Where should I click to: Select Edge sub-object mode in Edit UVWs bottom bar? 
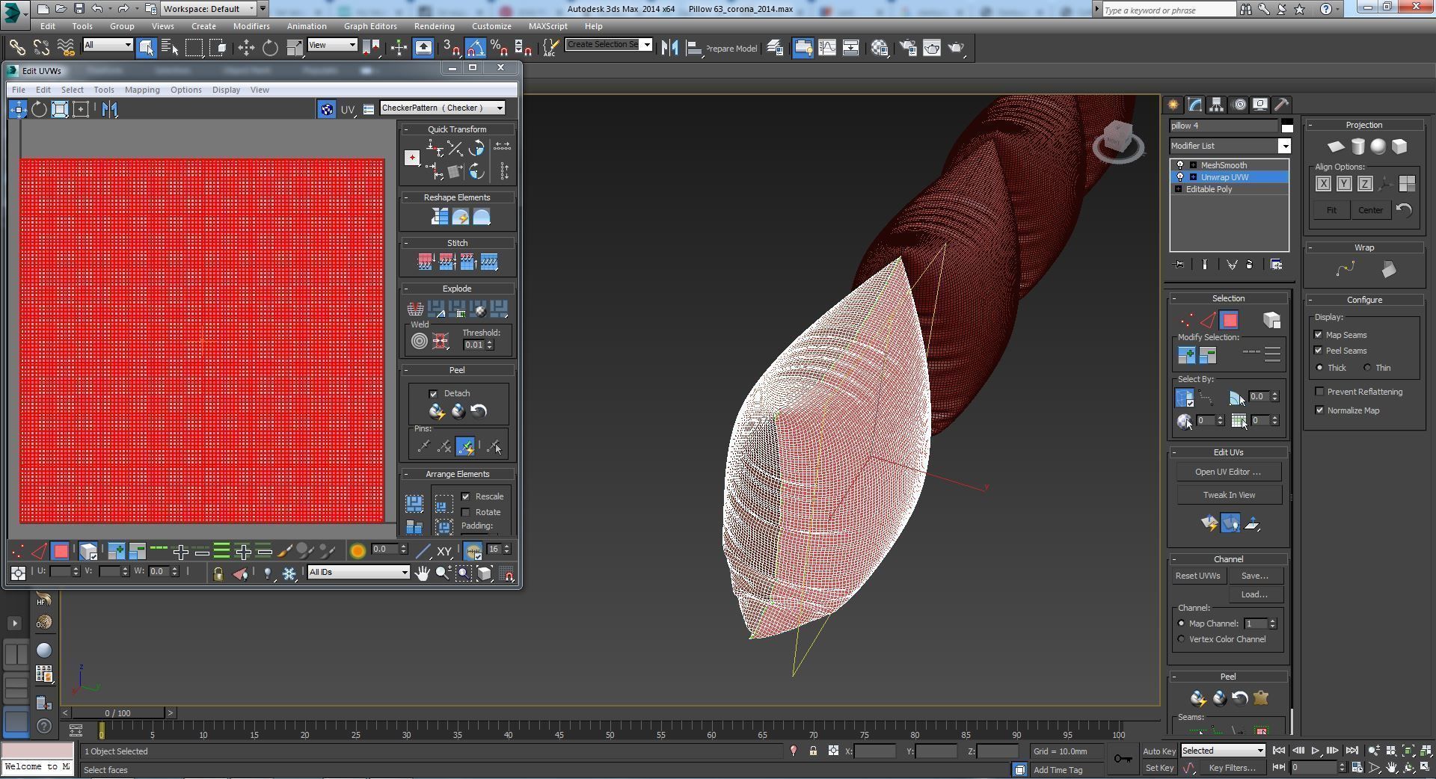(x=40, y=552)
